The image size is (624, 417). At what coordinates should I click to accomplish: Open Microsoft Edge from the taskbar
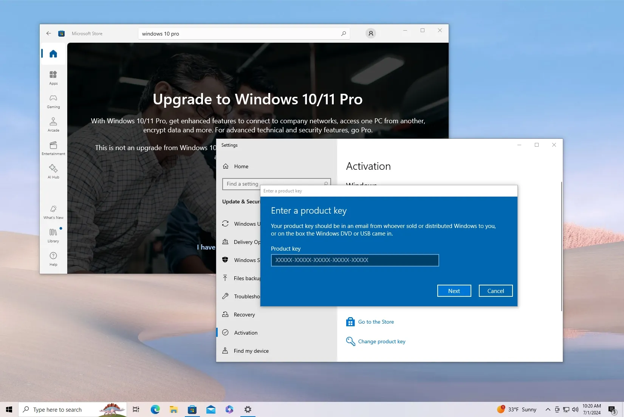(155, 409)
